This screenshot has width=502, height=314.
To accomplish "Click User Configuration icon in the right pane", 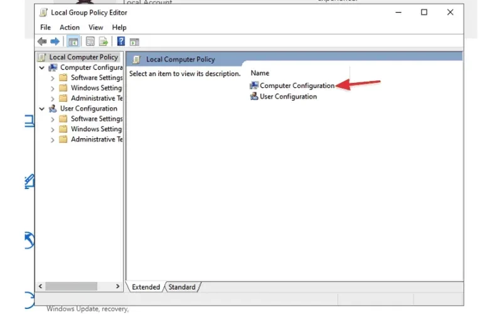I will (x=254, y=96).
